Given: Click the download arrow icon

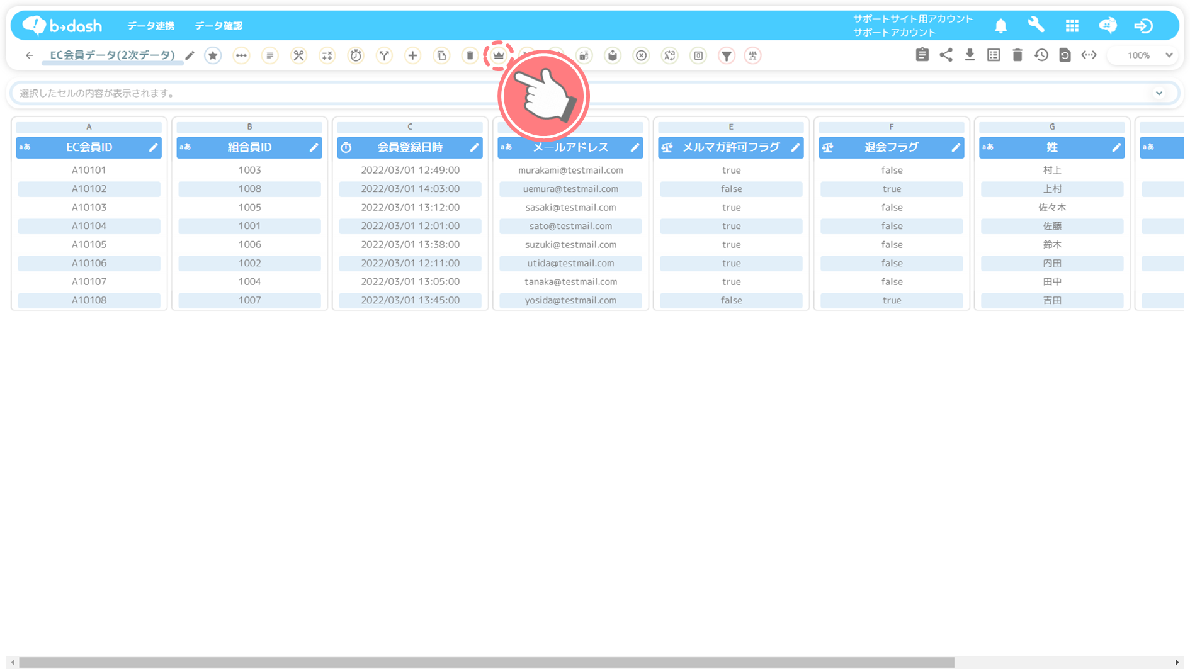Looking at the screenshot, I should point(970,55).
